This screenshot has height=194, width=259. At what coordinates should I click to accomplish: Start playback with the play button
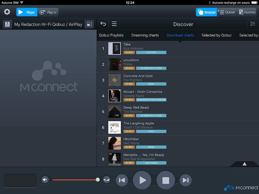pos(142,180)
